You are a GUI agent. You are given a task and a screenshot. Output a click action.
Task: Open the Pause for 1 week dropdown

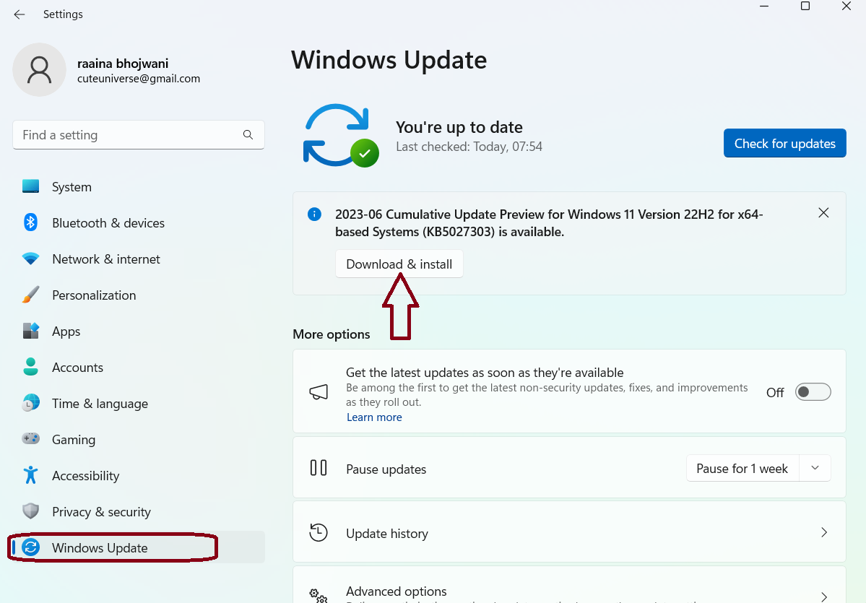815,469
